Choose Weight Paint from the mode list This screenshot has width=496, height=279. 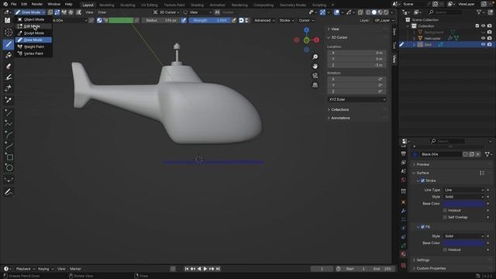click(x=33, y=46)
